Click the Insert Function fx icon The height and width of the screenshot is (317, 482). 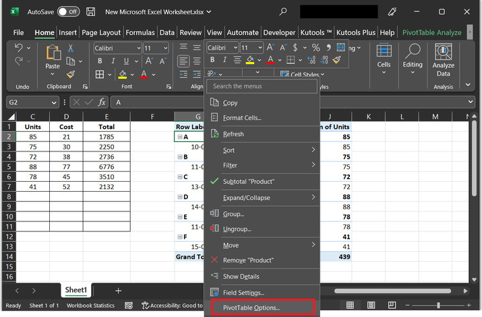102,102
